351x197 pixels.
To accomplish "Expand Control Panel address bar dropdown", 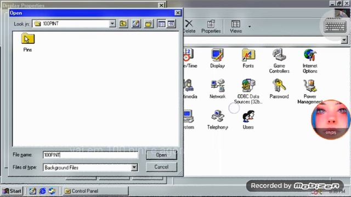I will tap(344, 40).
